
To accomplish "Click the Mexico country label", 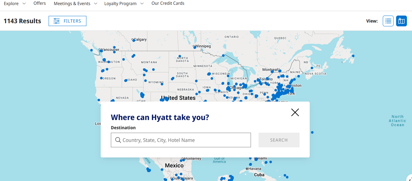I will tap(174, 165).
